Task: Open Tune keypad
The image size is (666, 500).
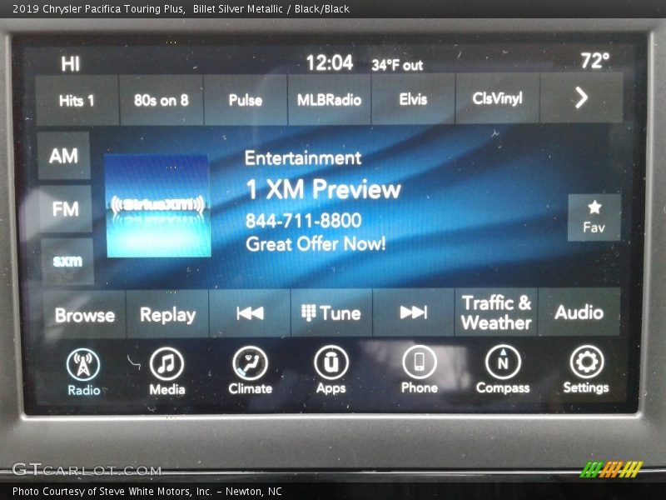Action: point(331,313)
